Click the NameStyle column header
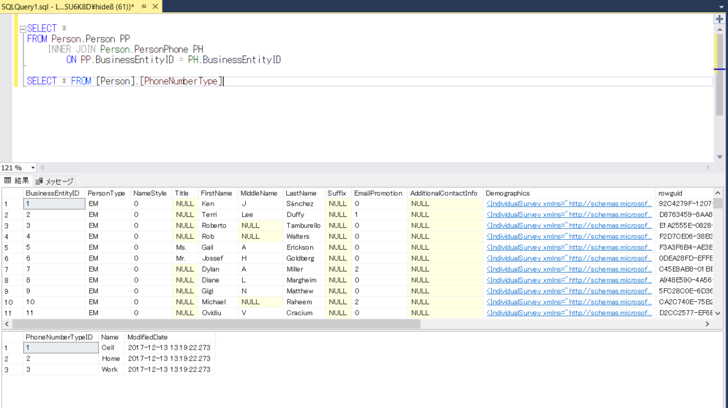 click(152, 193)
